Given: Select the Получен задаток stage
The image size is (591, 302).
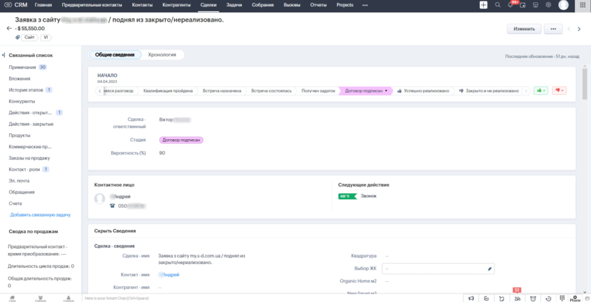Looking at the screenshot, I should click(318, 91).
